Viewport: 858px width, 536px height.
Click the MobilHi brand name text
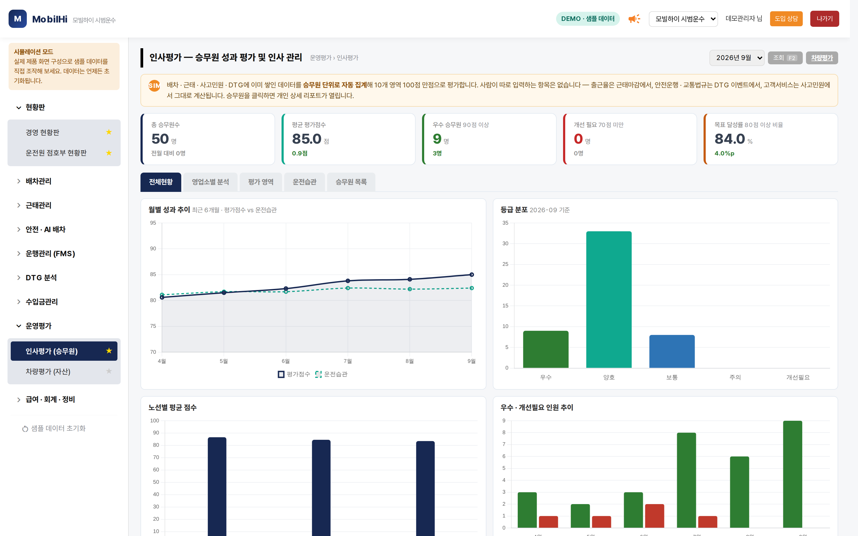pyautogui.click(x=50, y=19)
